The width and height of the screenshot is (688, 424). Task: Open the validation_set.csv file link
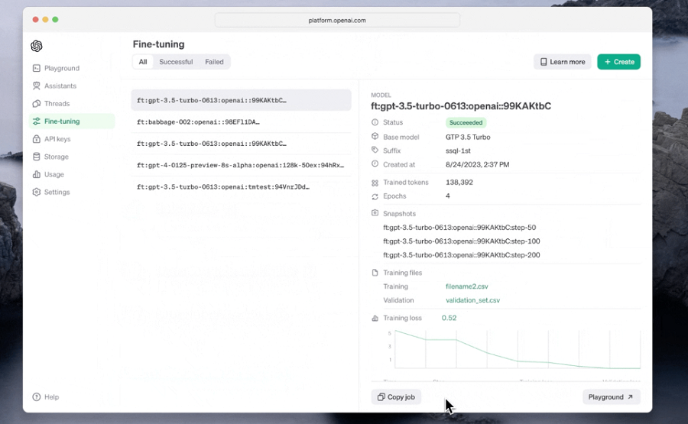coord(472,300)
